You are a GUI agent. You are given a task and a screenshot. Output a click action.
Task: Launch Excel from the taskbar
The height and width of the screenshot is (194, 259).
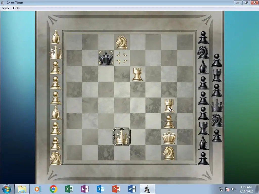coord(69,189)
